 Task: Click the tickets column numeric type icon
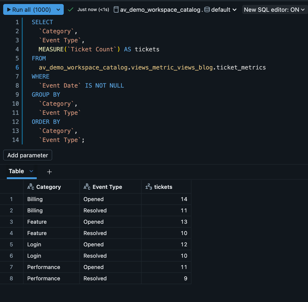tap(149, 187)
